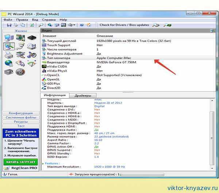Open the Вид menu
The width and height of the screenshot is (219, 193).
35,20
